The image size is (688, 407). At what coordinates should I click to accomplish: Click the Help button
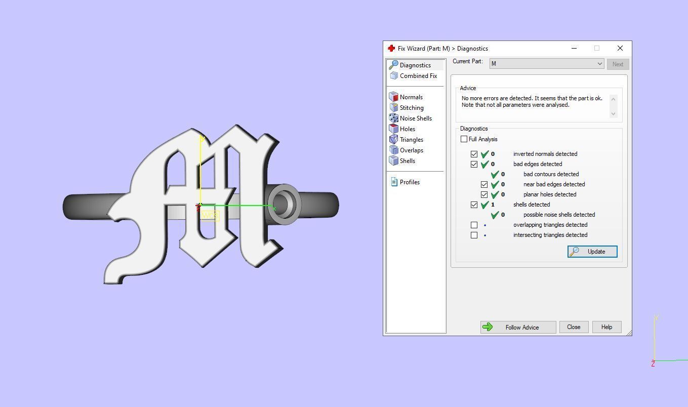606,327
